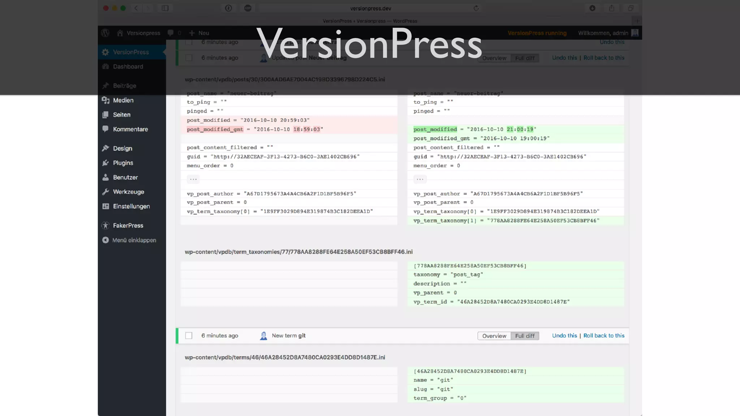
Task: Select checkbox for the Updated post commit
Action: tap(189, 58)
